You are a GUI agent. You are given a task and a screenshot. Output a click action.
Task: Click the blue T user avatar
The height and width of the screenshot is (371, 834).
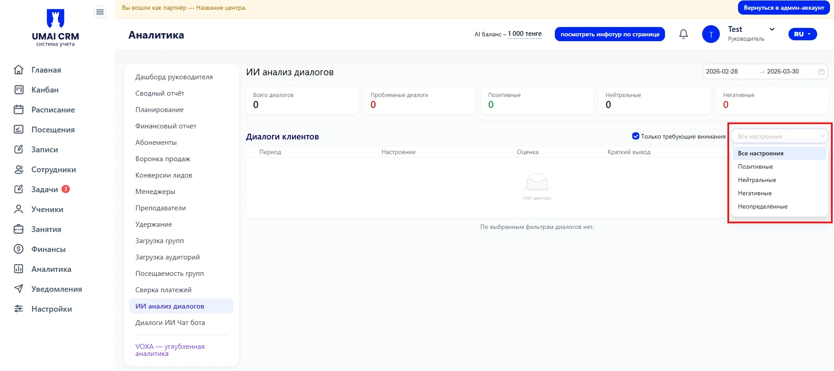[711, 34]
